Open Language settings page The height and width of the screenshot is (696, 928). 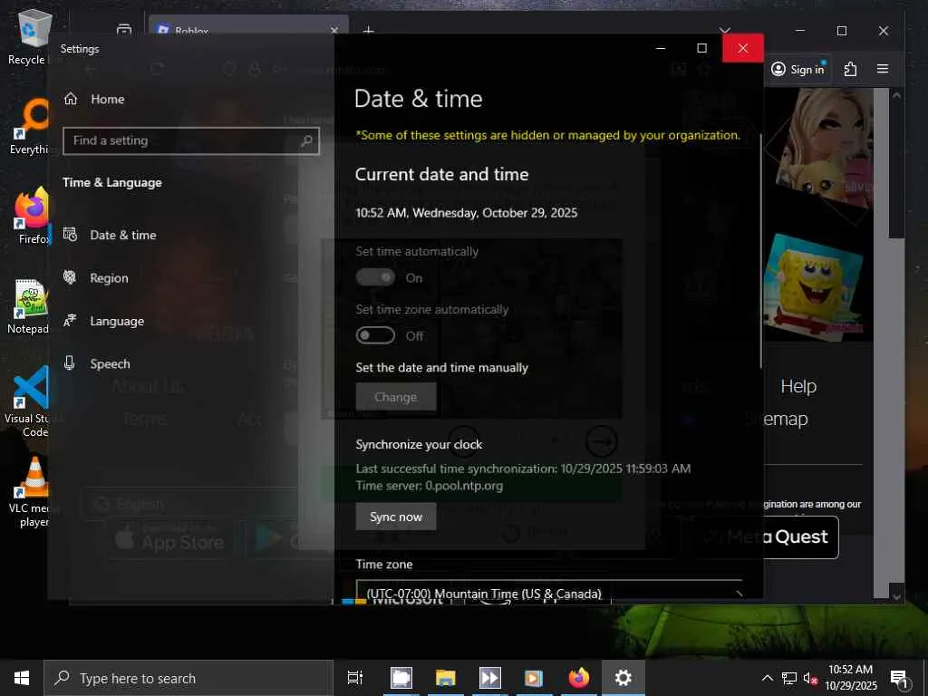[103, 321]
